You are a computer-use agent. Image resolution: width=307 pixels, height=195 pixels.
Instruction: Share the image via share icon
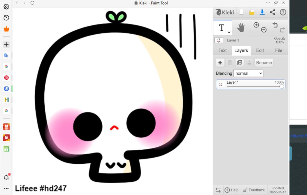click(272, 12)
